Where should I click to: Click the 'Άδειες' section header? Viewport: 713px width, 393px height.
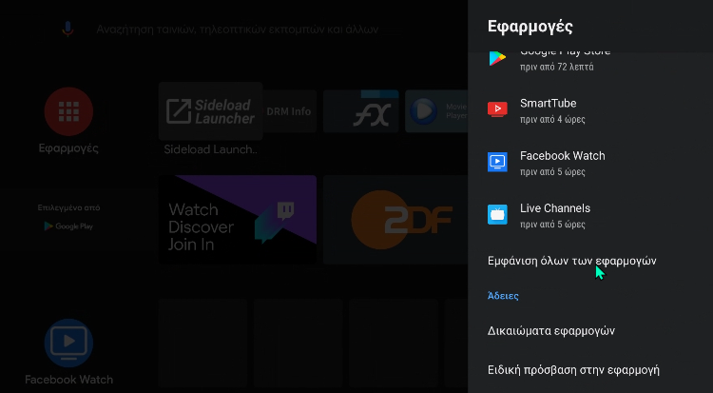click(503, 296)
